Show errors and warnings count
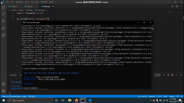The height and width of the screenshot is (103, 184). (x=32, y=96)
